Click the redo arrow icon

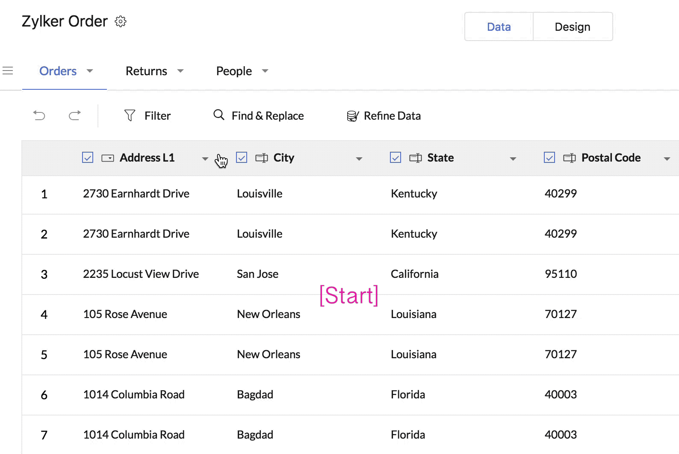click(x=75, y=115)
